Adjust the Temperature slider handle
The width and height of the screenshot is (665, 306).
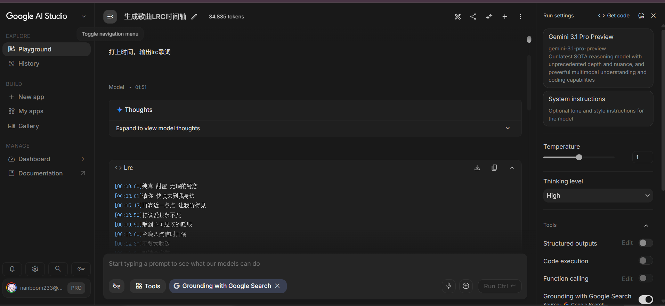coord(579,157)
